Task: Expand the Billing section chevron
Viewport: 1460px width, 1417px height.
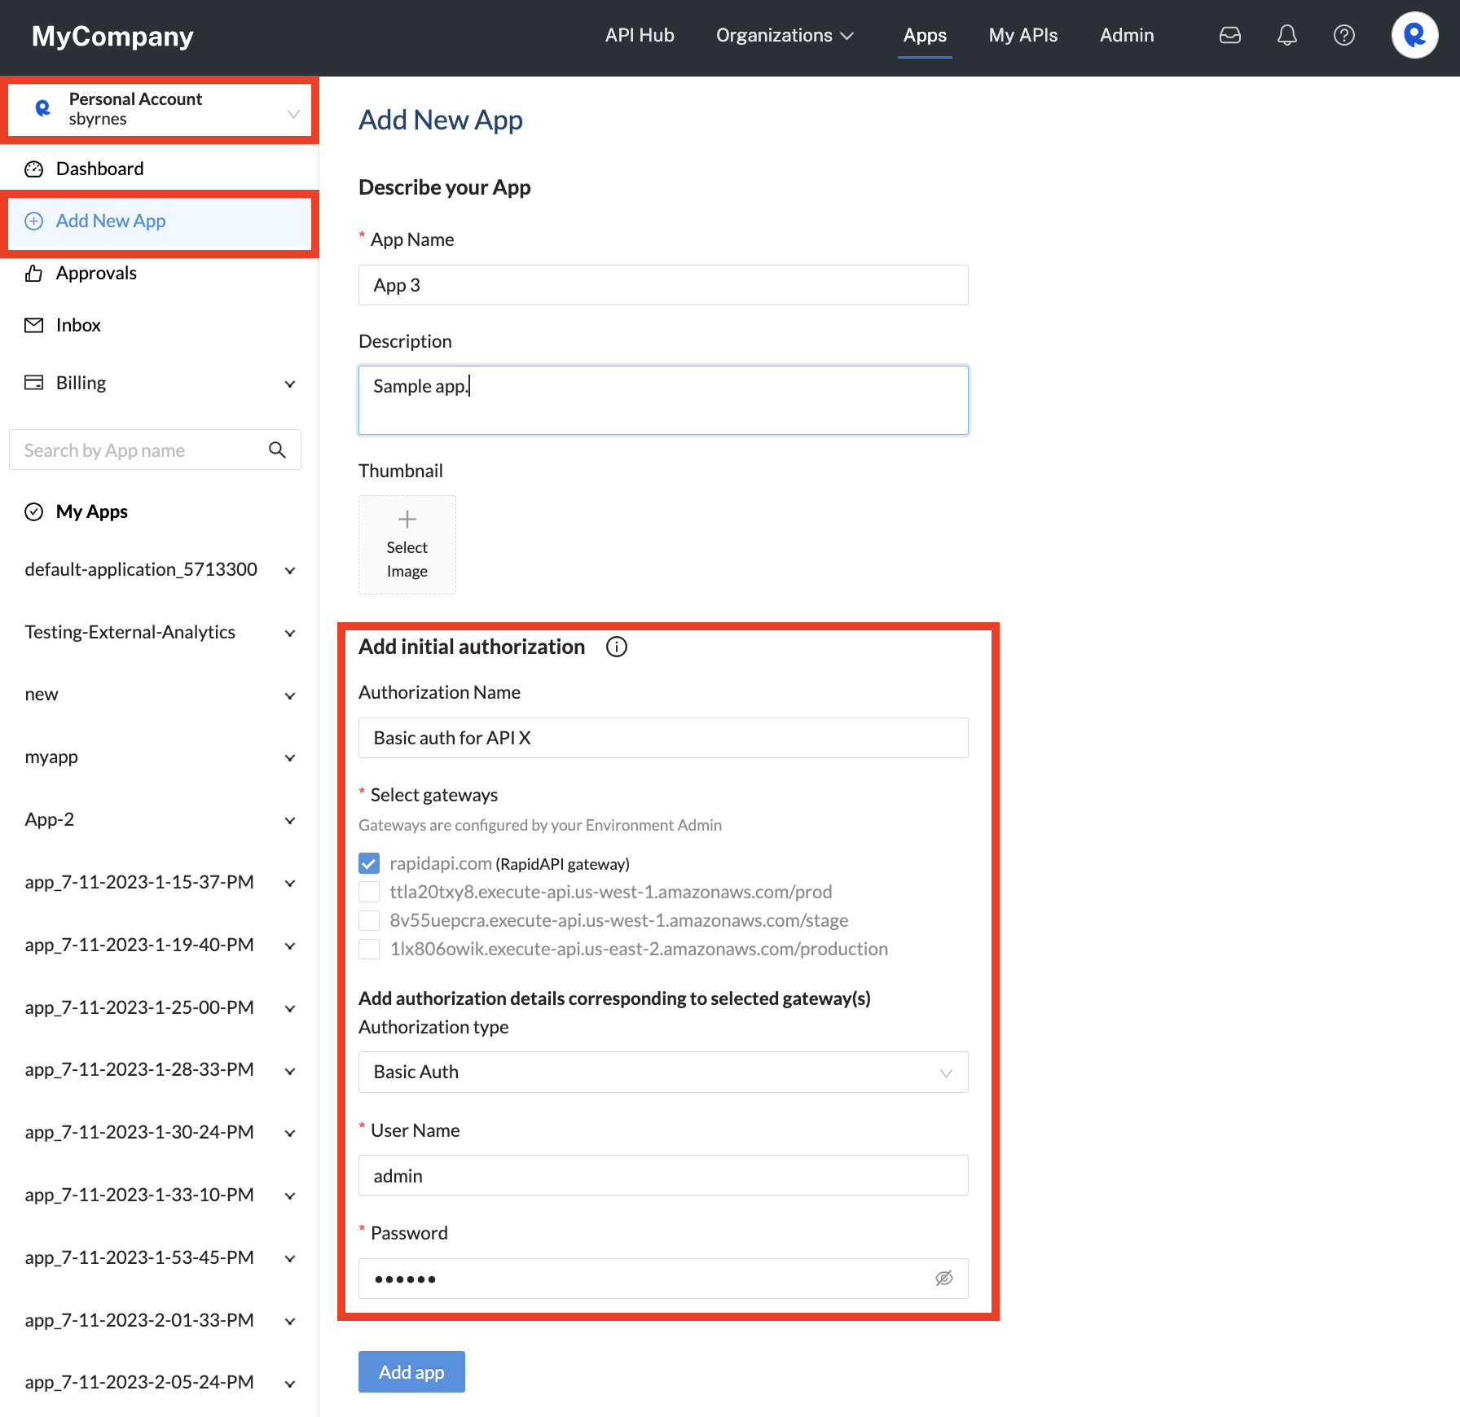Action: pyautogui.click(x=290, y=384)
